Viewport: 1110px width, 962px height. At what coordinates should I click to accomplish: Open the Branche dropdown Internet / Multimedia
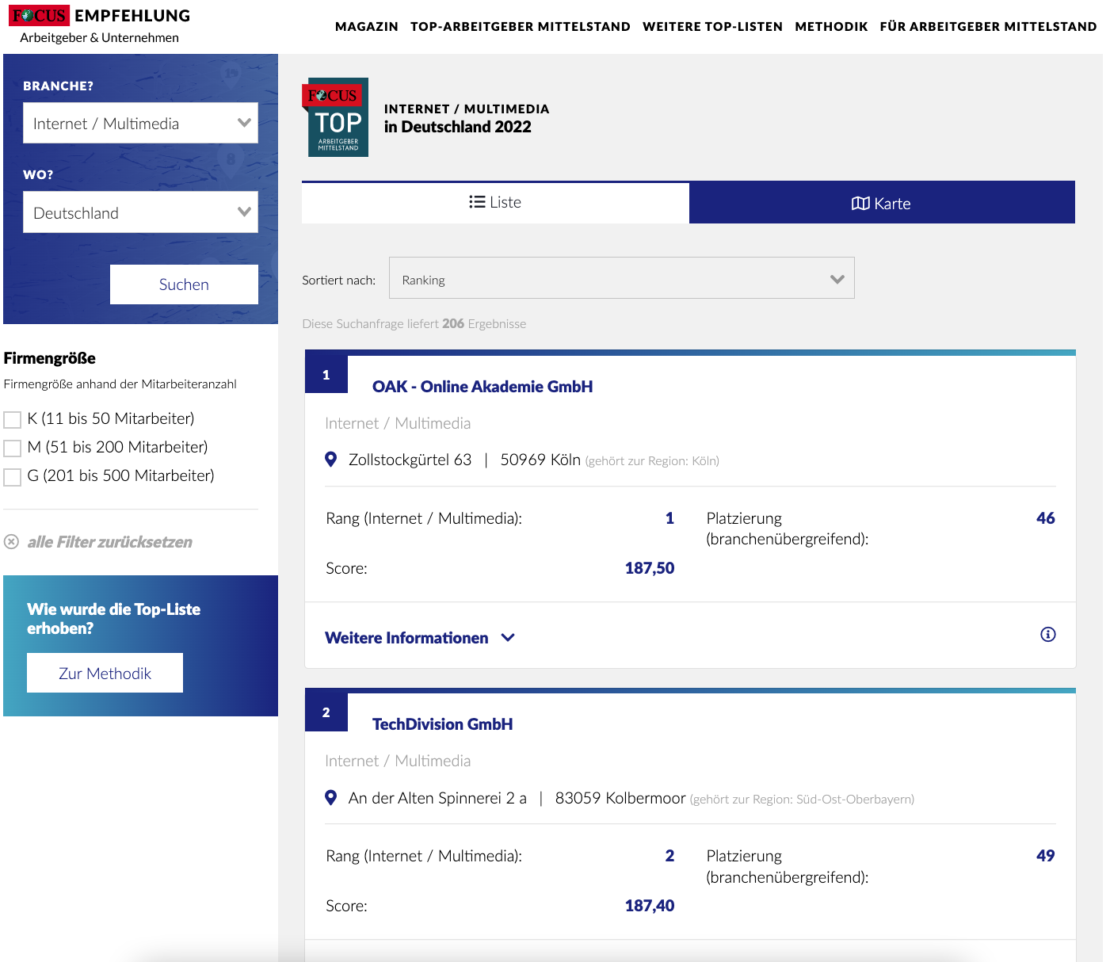tap(140, 123)
